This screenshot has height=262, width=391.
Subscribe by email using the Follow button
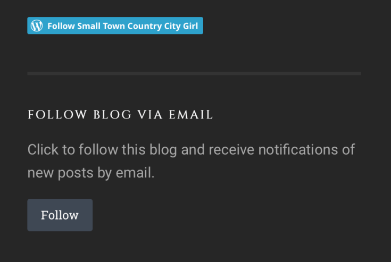click(x=60, y=215)
